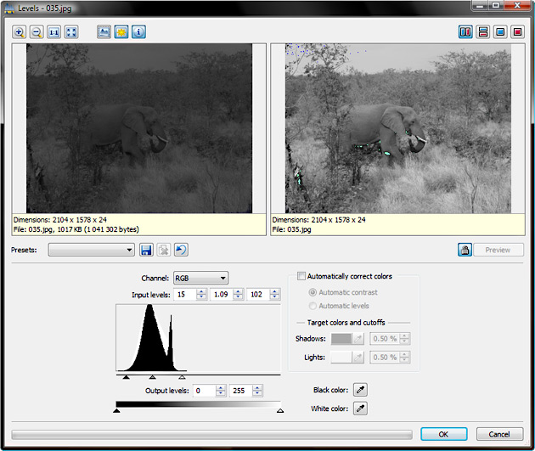Screen dimensions: 535x451
Task: Click the white input slider triangle under histogram
Action: point(183,377)
